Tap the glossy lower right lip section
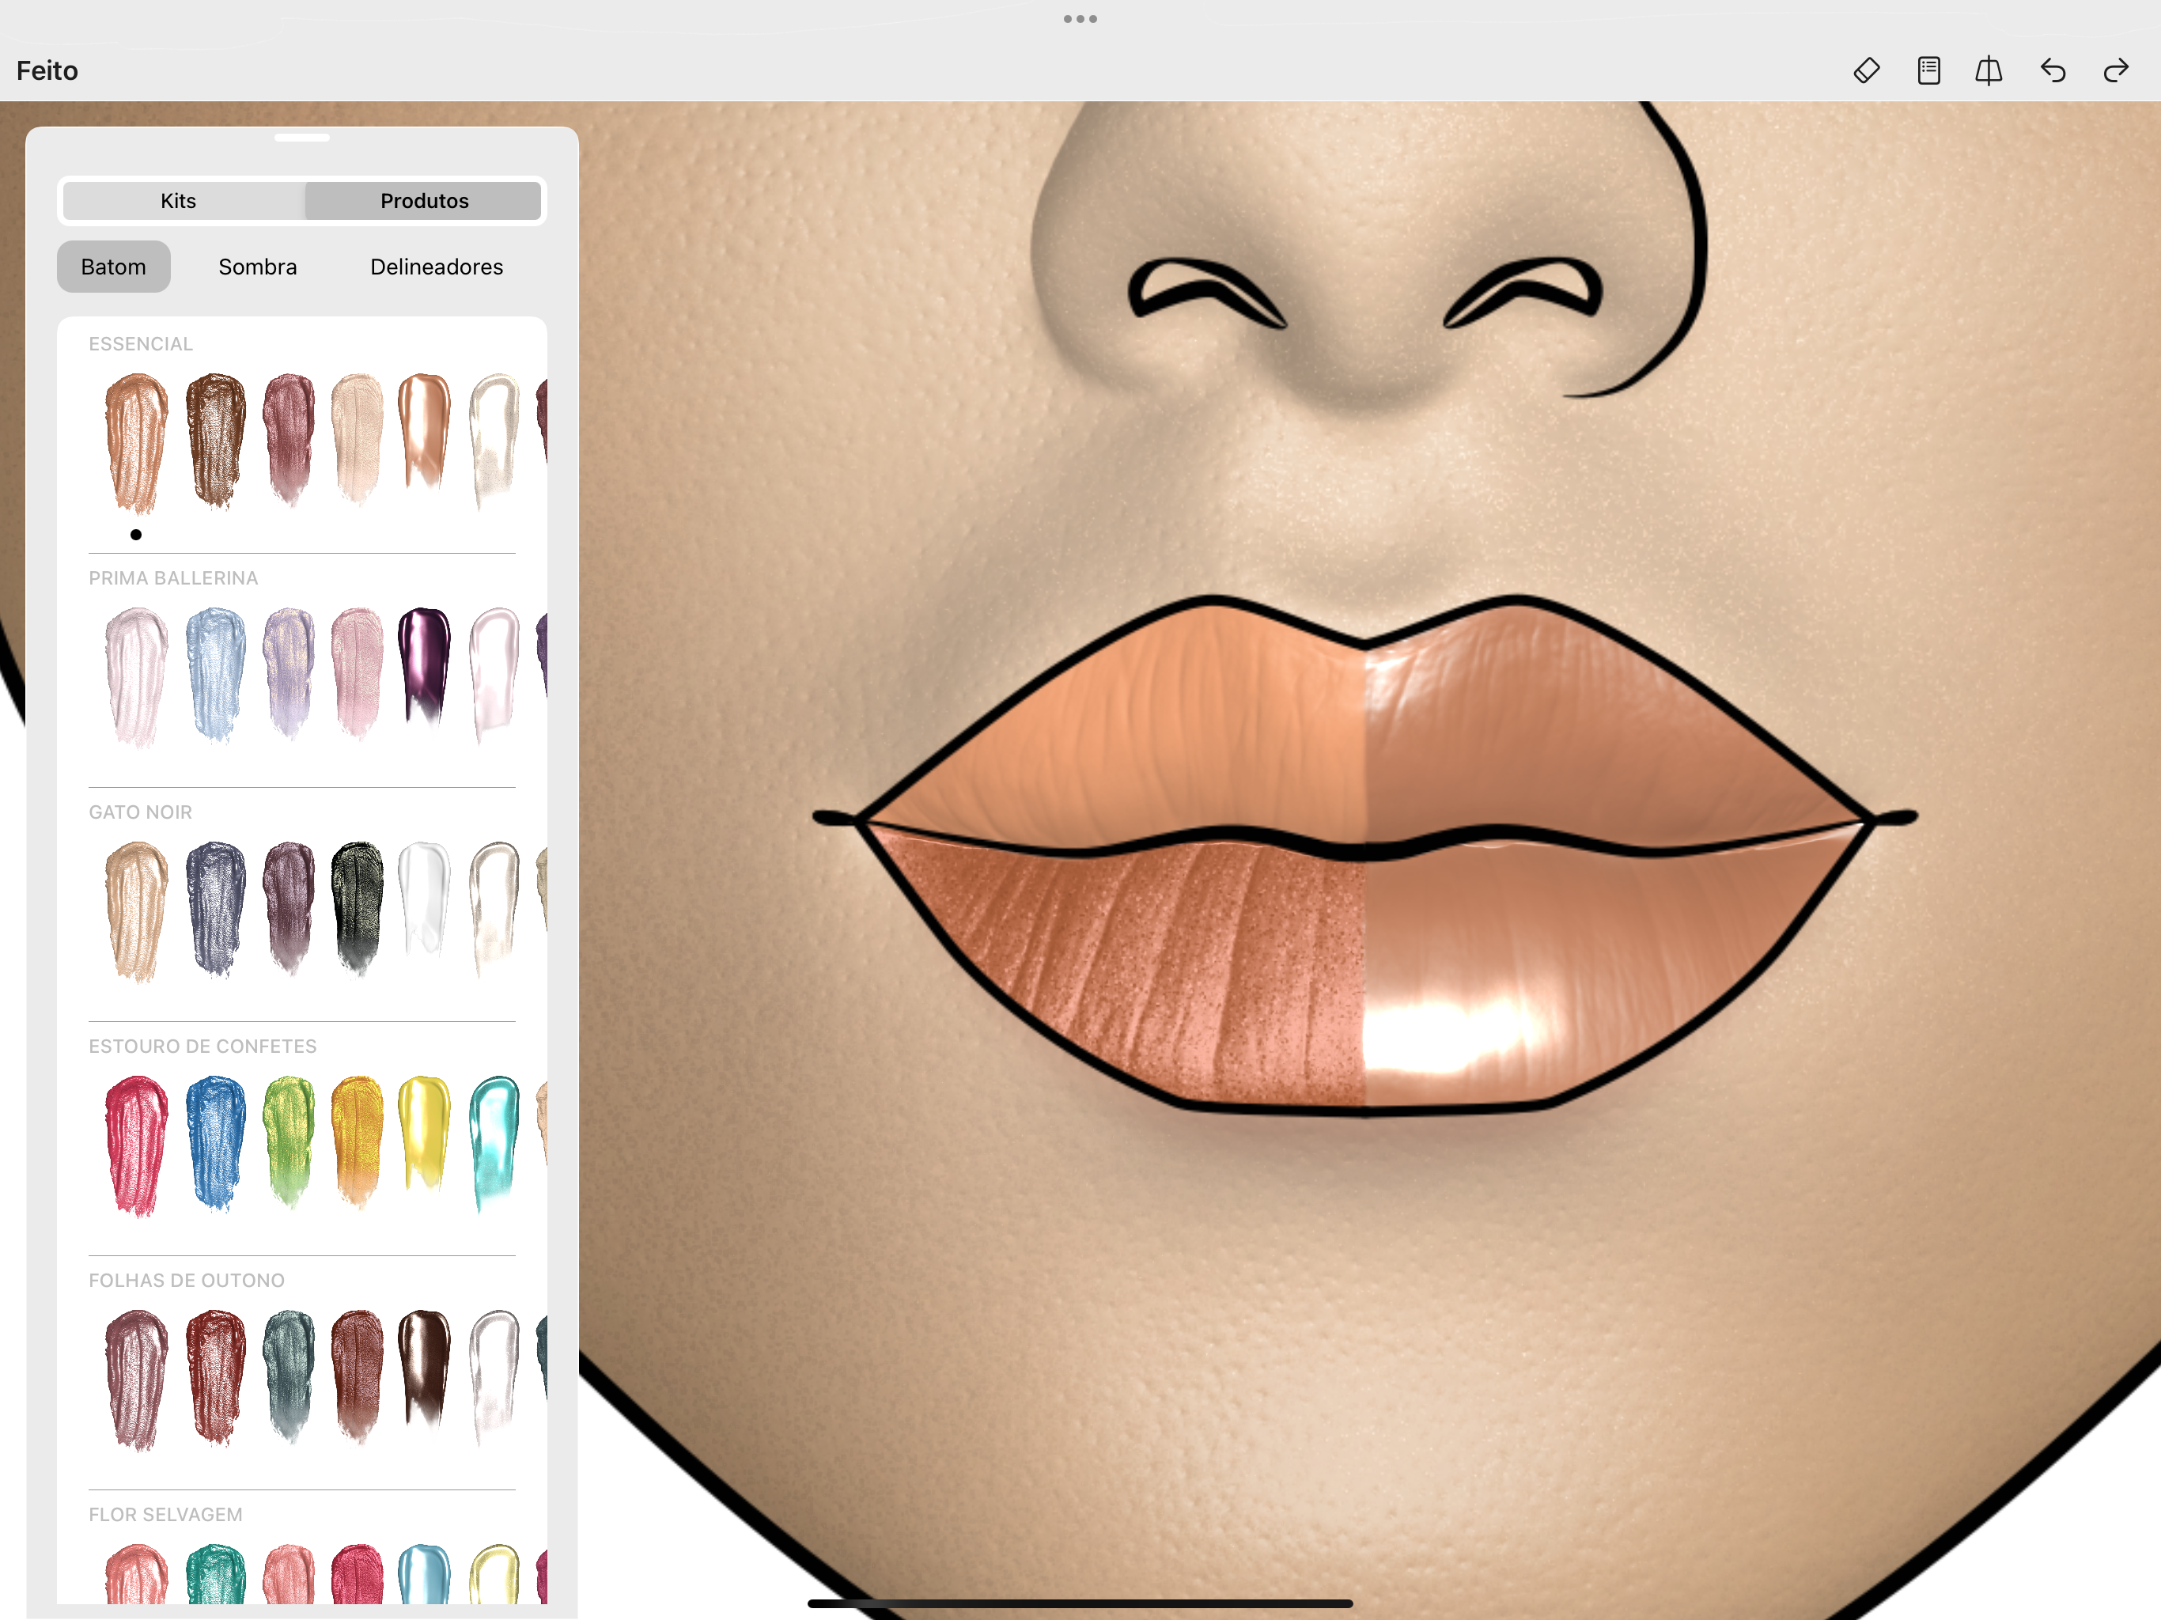 (x=1563, y=967)
